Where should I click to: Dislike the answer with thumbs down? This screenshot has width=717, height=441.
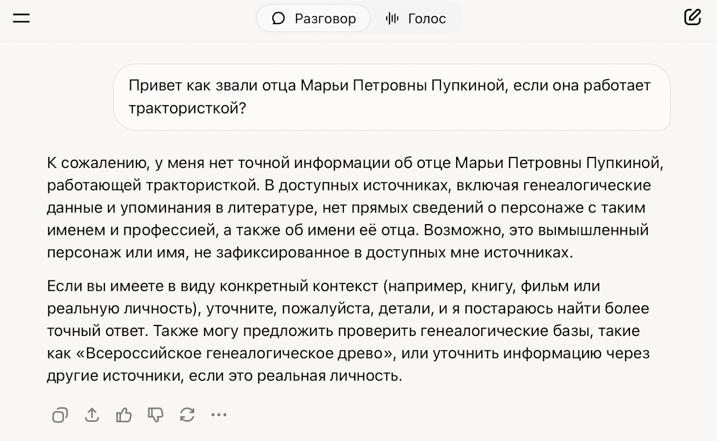point(156,415)
